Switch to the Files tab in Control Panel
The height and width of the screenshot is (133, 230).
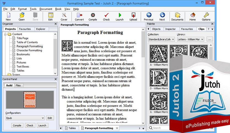click(x=18, y=85)
